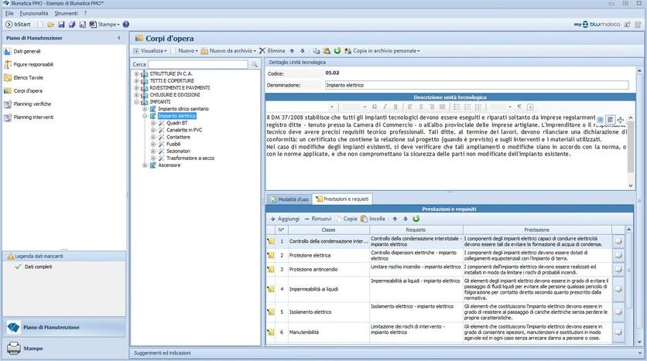This screenshot has width=647, height=361.
Task: Open Figure responsabili from sidebar
Action: [x=33, y=64]
